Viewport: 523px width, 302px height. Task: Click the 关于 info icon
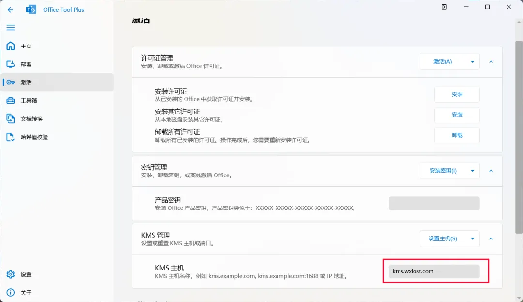10,293
